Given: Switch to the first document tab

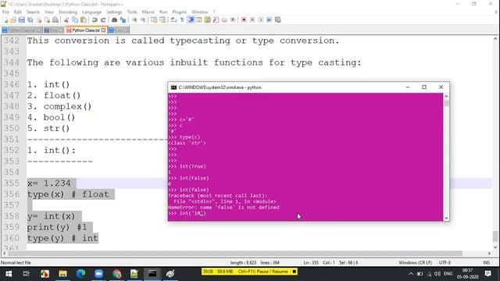Looking at the screenshot, I should pos(21,30).
